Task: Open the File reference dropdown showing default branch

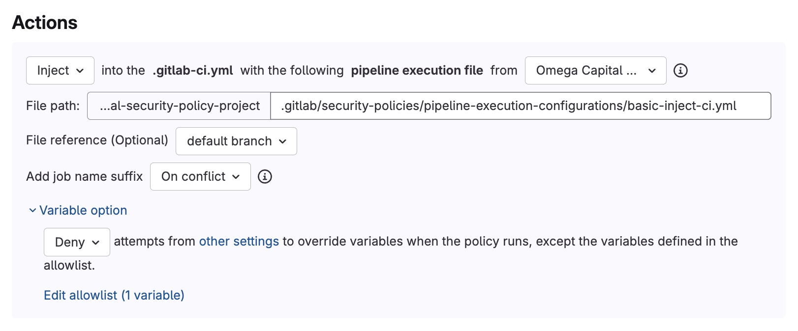Action: tap(236, 141)
